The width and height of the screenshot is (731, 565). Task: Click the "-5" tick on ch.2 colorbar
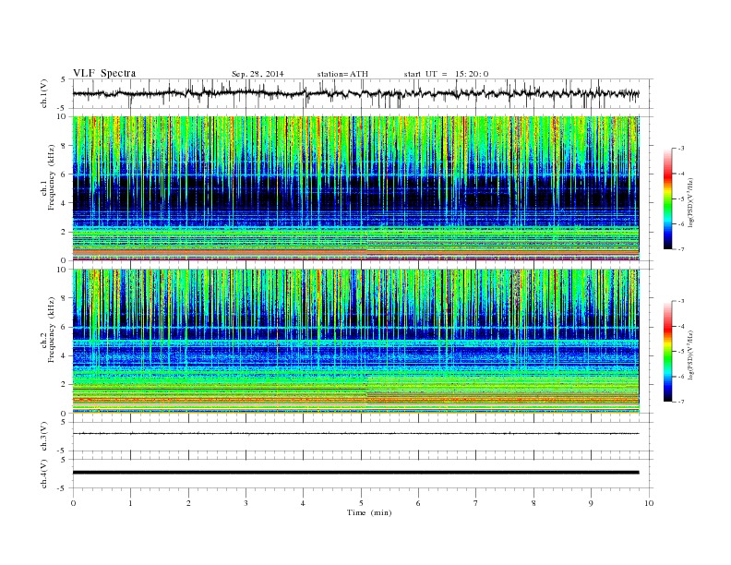point(680,352)
